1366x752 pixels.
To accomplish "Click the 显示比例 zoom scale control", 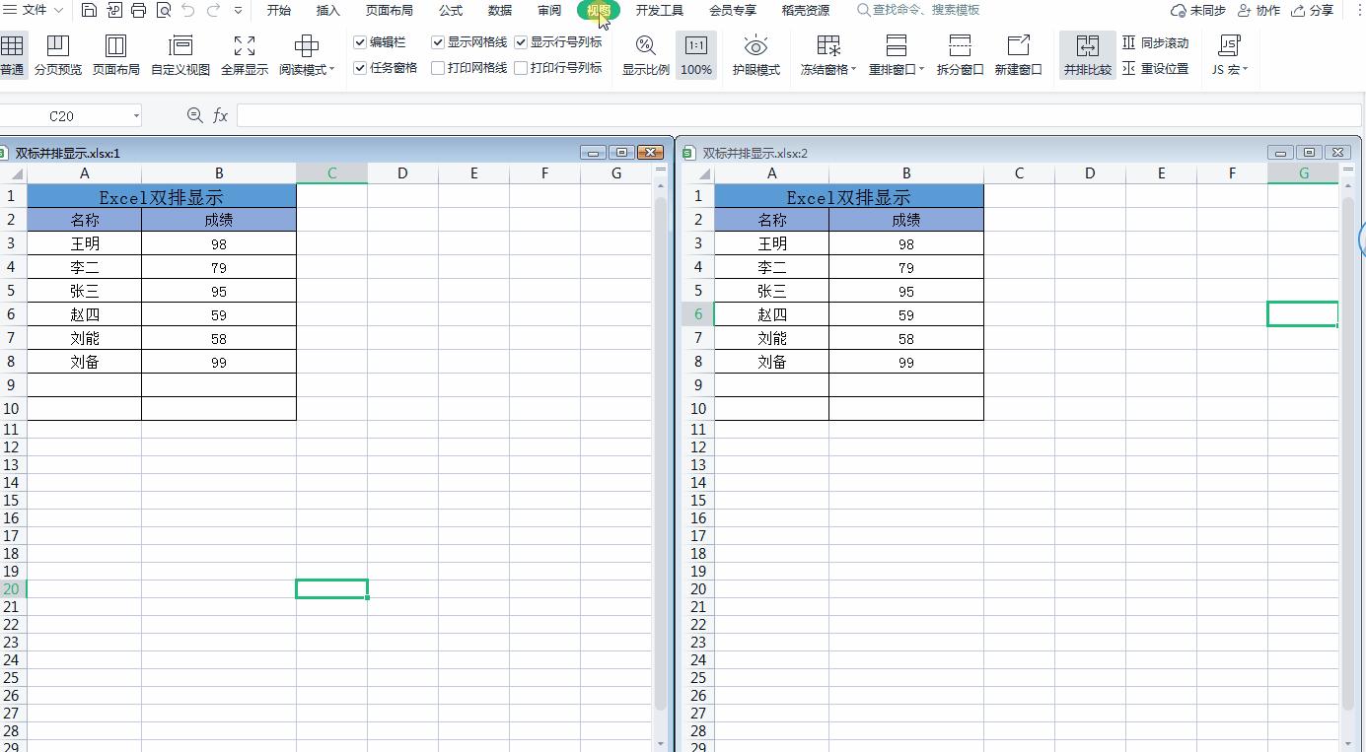I will click(x=644, y=55).
